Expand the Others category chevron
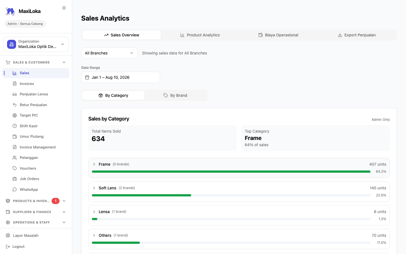The height and width of the screenshot is (254, 406). [x=94, y=235]
